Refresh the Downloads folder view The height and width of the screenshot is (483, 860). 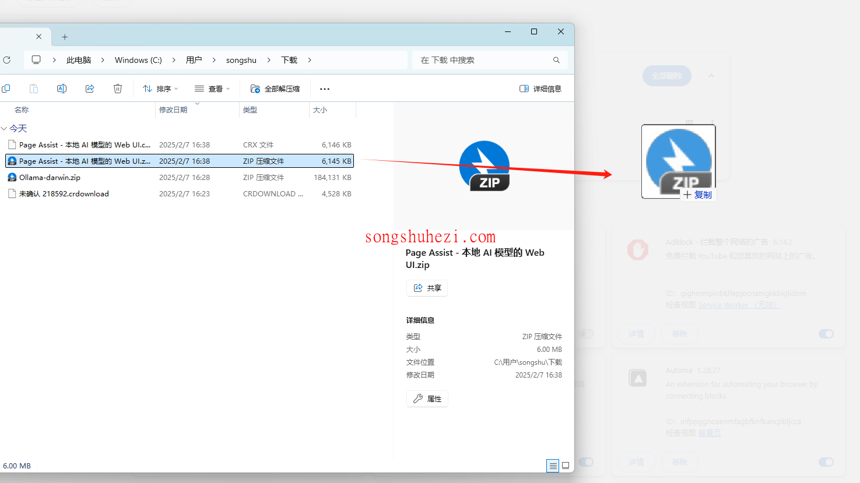(x=7, y=60)
